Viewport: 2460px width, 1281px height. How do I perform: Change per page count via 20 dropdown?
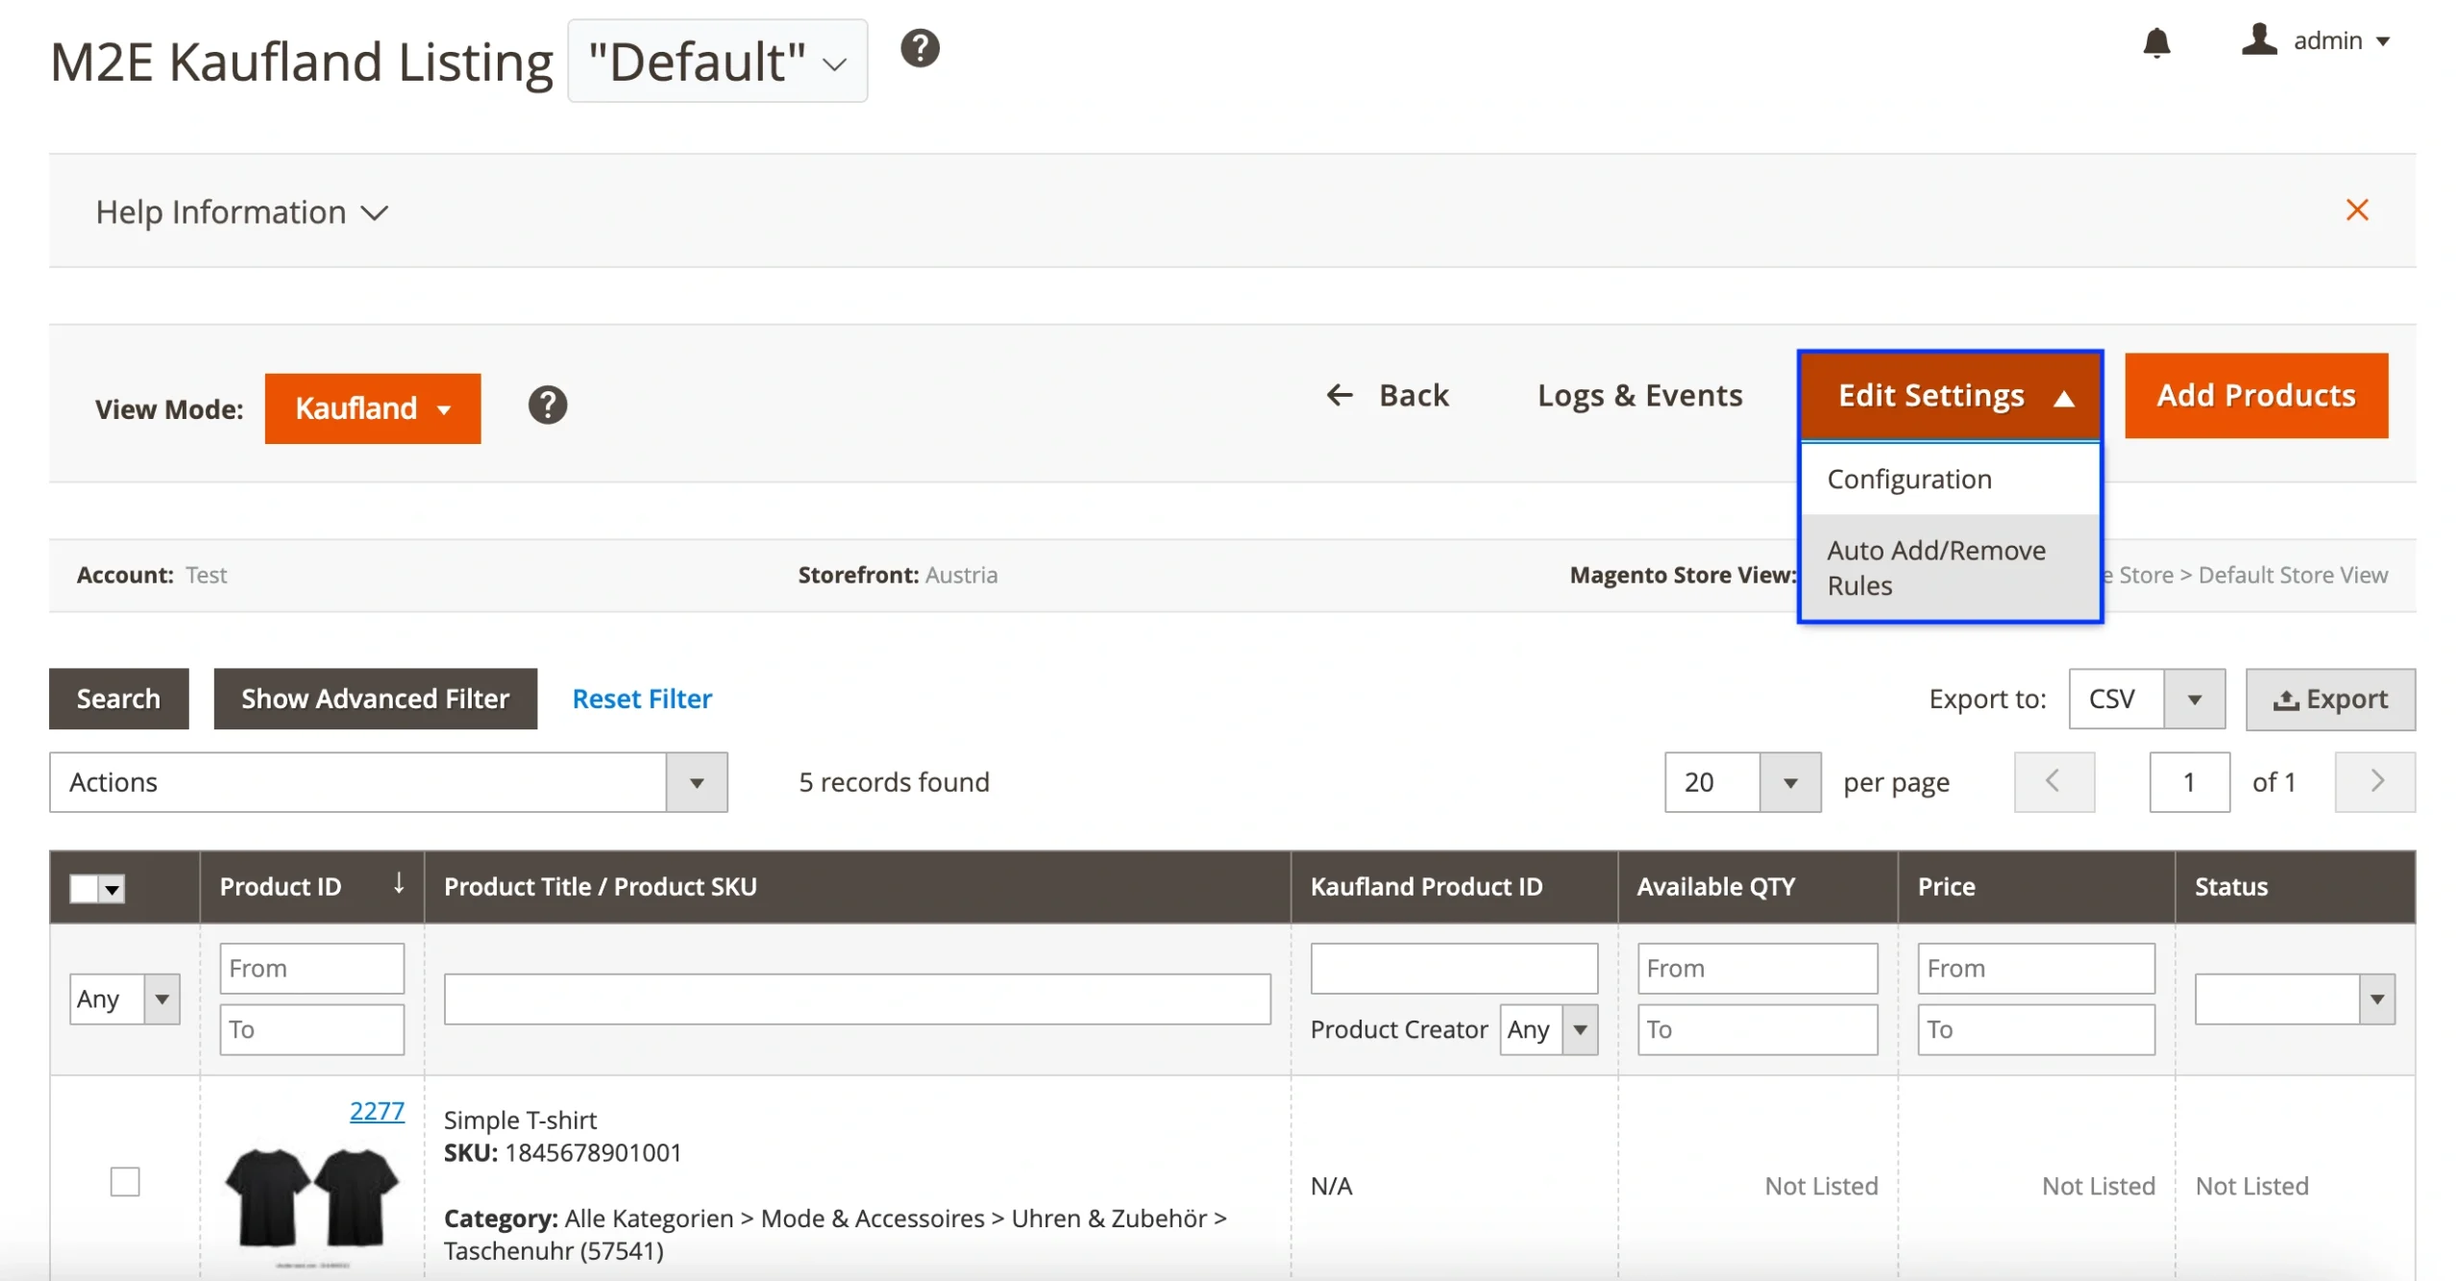click(x=1788, y=781)
